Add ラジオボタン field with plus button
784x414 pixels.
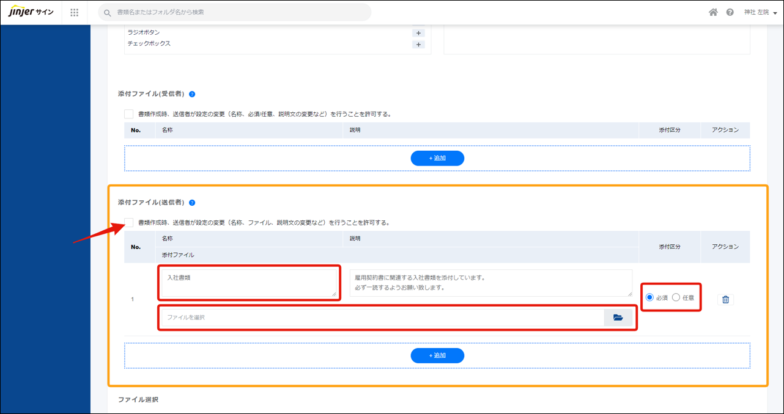click(418, 33)
